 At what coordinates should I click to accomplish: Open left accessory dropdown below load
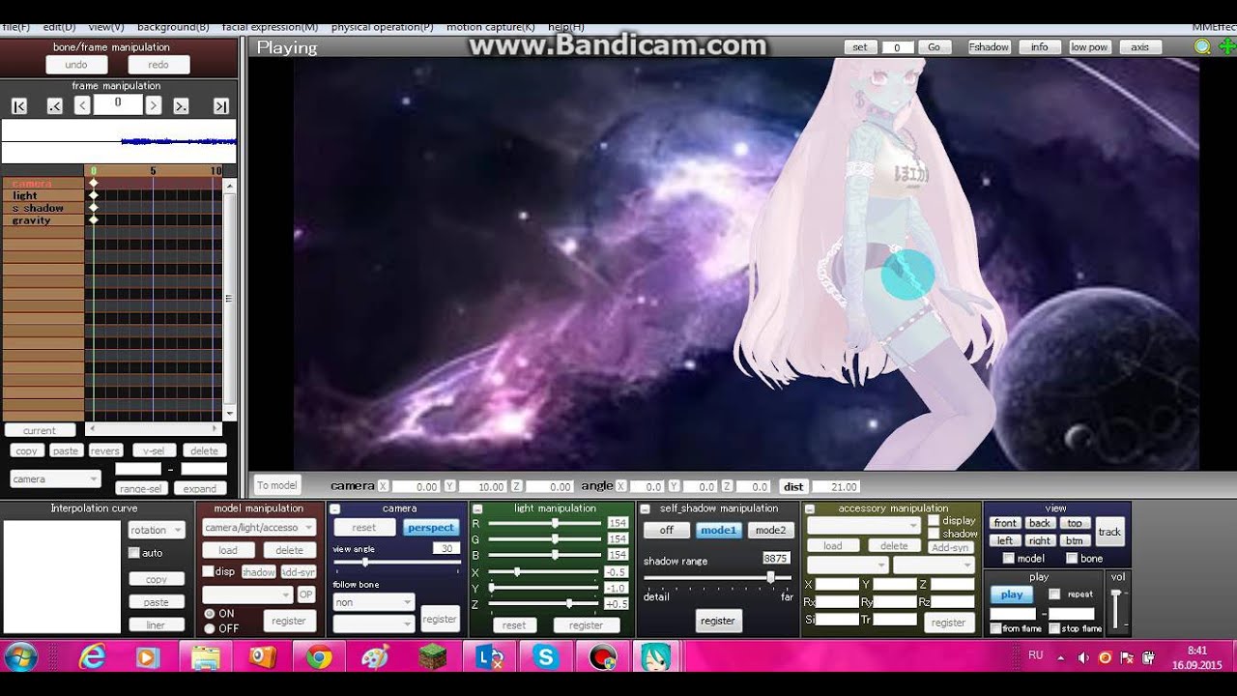coord(848,565)
